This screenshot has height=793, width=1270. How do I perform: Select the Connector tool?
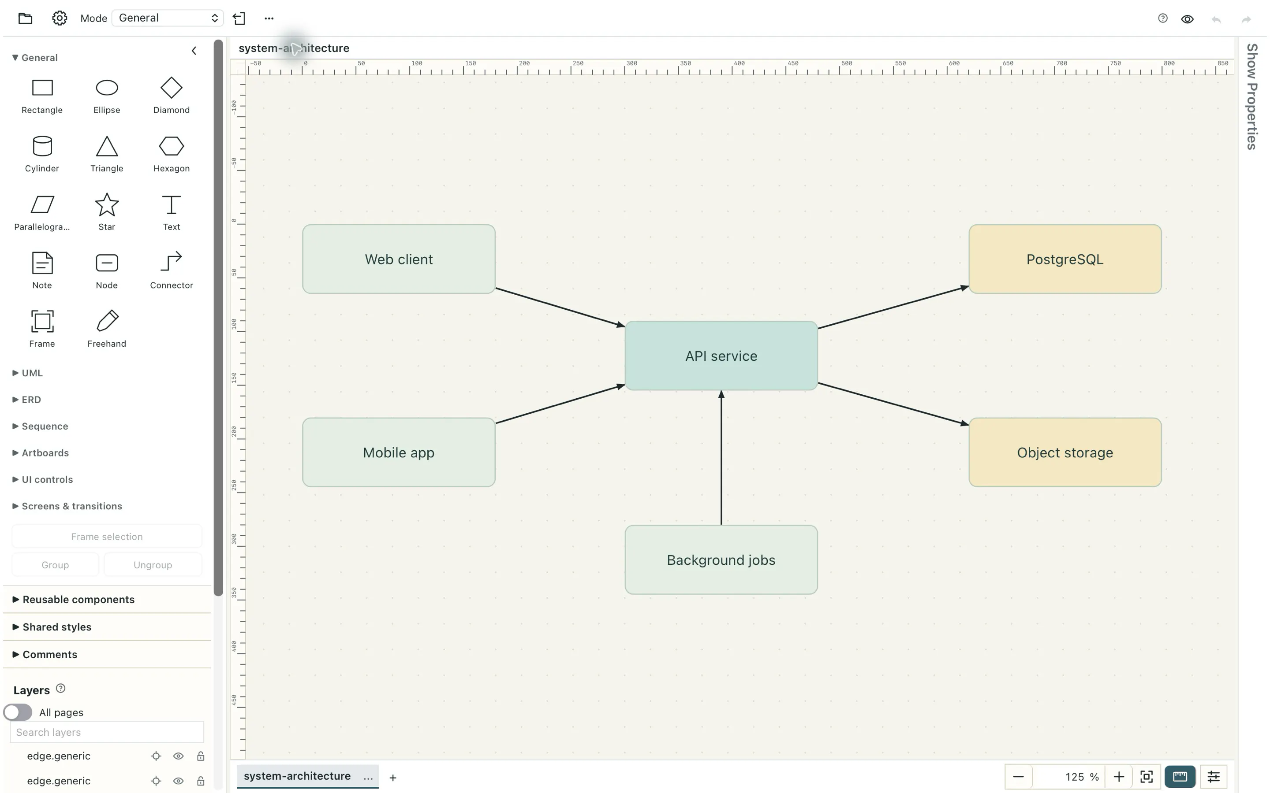click(x=171, y=271)
